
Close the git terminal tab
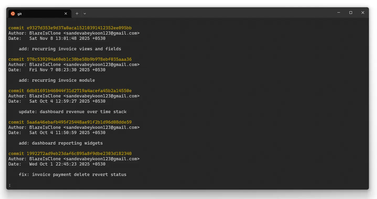66,14
